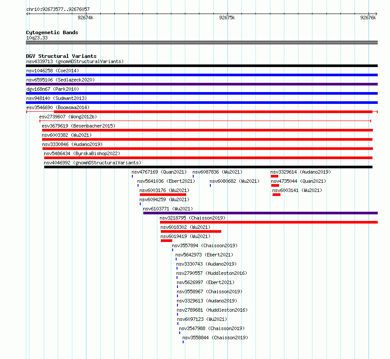Click nsv4767169 (Quan2021) label
The image size is (390, 359).
pyautogui.click(x=159, y=172)
